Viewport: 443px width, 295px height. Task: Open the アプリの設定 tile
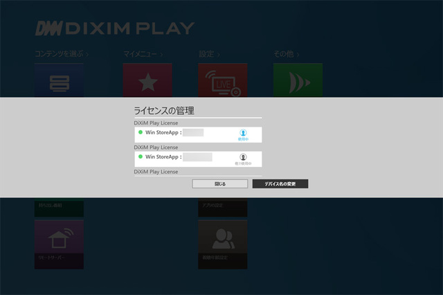pos(223,207)
